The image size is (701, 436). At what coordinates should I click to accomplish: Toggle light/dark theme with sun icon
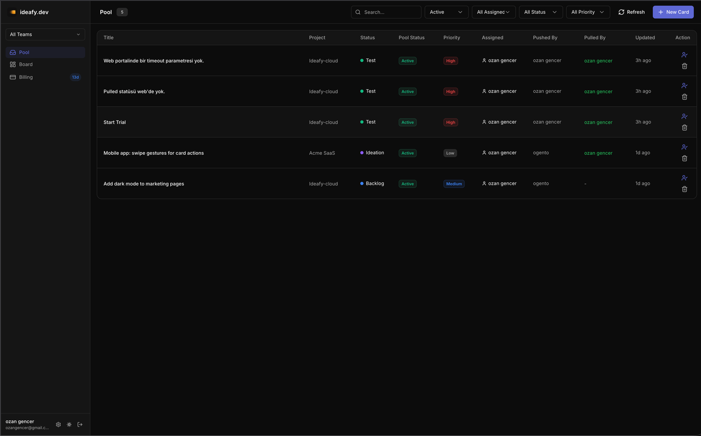point(69,425)
